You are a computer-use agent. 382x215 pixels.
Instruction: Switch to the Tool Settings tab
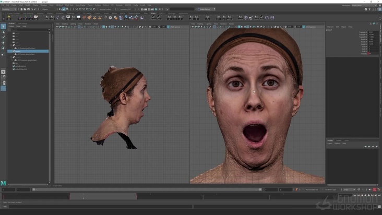tap(22, 23)
